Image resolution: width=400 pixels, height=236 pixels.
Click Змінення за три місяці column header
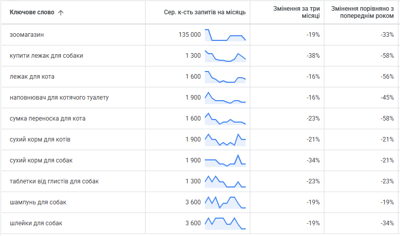[296, 12]
